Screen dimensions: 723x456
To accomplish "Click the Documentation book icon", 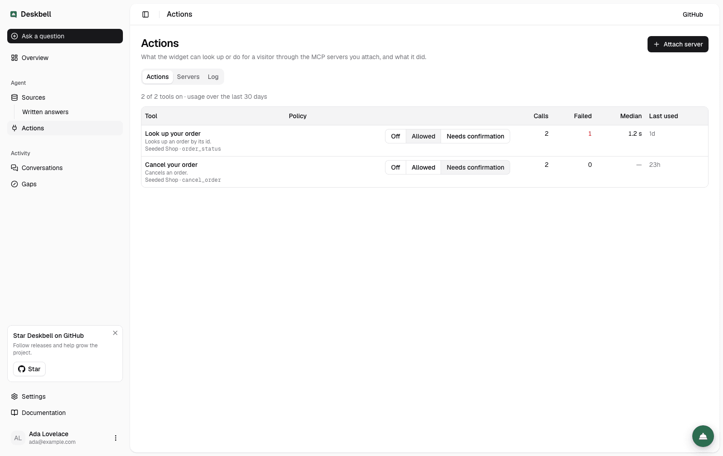I will (x=14, y=413).
